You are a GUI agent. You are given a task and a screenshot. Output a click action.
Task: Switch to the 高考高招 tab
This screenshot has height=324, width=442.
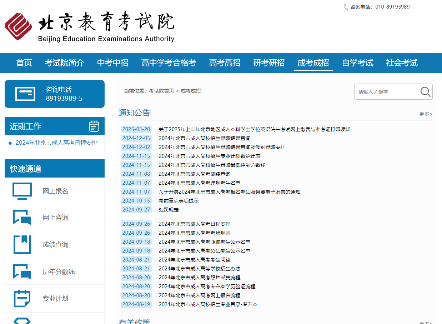tap(225, 63)
